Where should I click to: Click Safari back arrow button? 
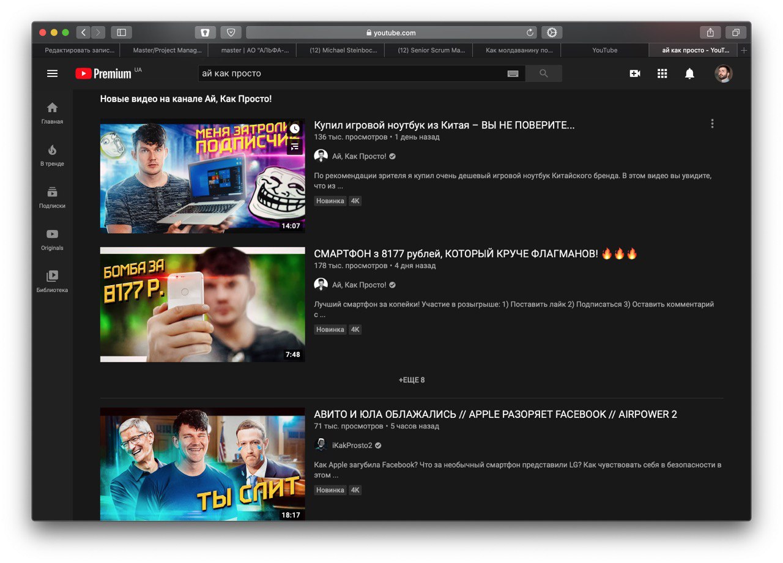[x=84, y=32]
